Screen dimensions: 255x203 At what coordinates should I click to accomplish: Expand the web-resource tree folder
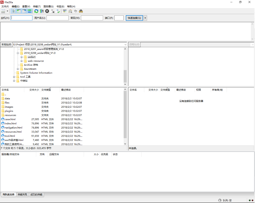22,61
